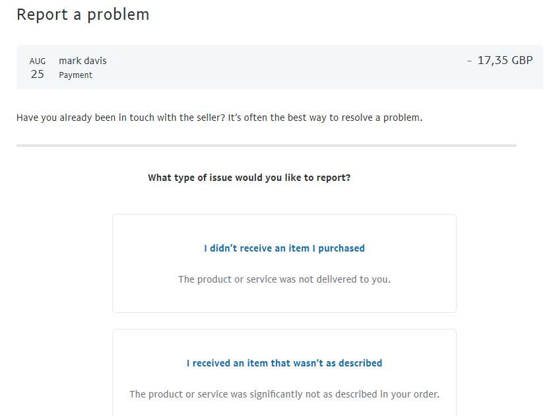Screen dimensions: 559x416
Task: Choose "I received an item that wasn't as described"
Action: click(284, 363)
